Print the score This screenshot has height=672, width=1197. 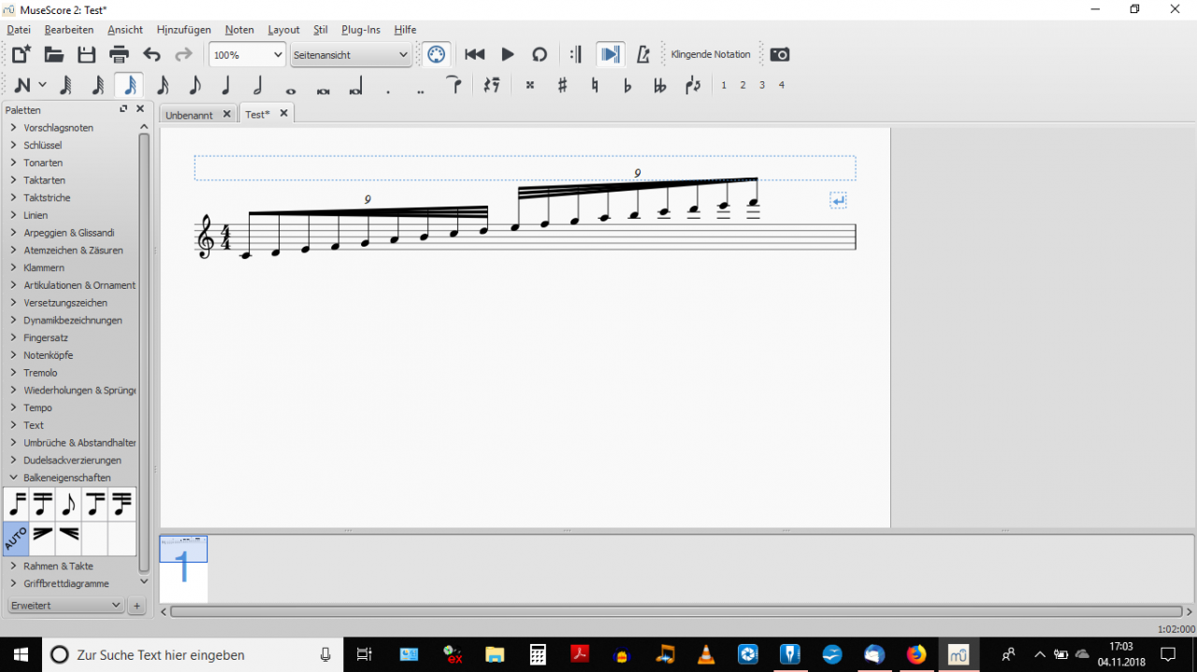coord(119,54)
